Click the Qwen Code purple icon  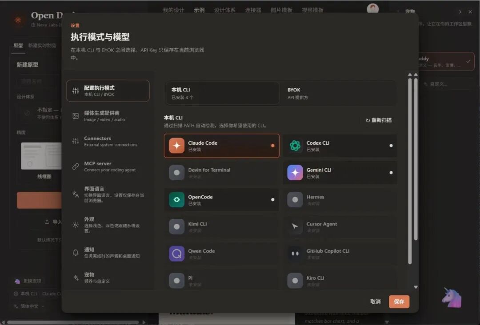[176, 254]
